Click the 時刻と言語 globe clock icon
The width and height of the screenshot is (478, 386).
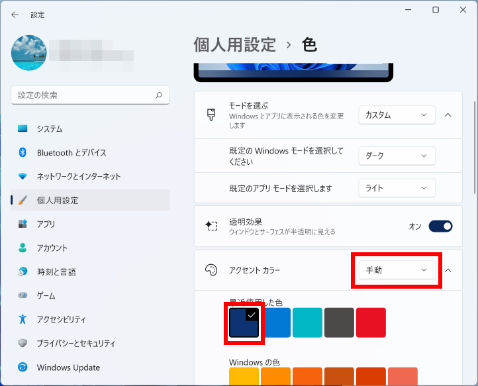[23, 271]
